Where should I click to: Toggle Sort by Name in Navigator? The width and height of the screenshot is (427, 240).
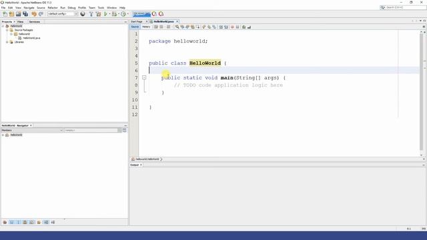coord(46,222)
